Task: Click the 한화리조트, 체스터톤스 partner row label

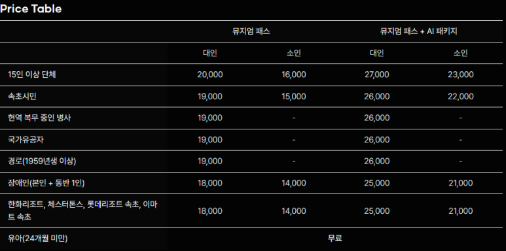Action: click(82, 210)
